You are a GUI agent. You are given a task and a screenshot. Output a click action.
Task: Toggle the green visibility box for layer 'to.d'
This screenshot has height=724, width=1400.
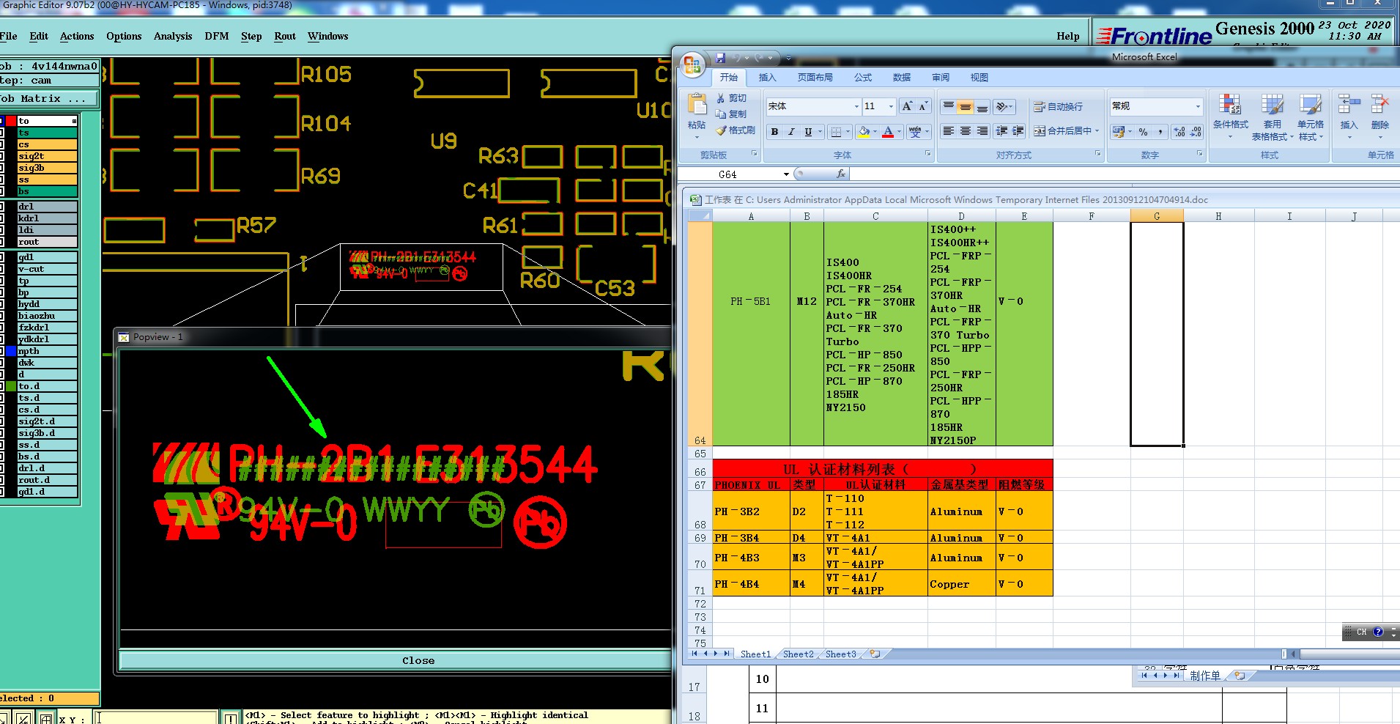click(x=11, y=386)
